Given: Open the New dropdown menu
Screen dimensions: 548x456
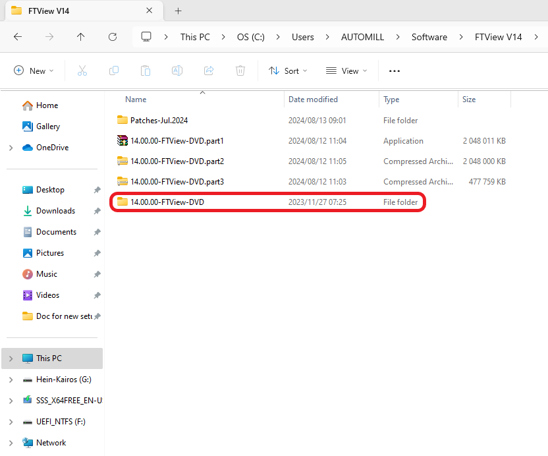Looking at the screenshot, I should click(x=34, y=71).
